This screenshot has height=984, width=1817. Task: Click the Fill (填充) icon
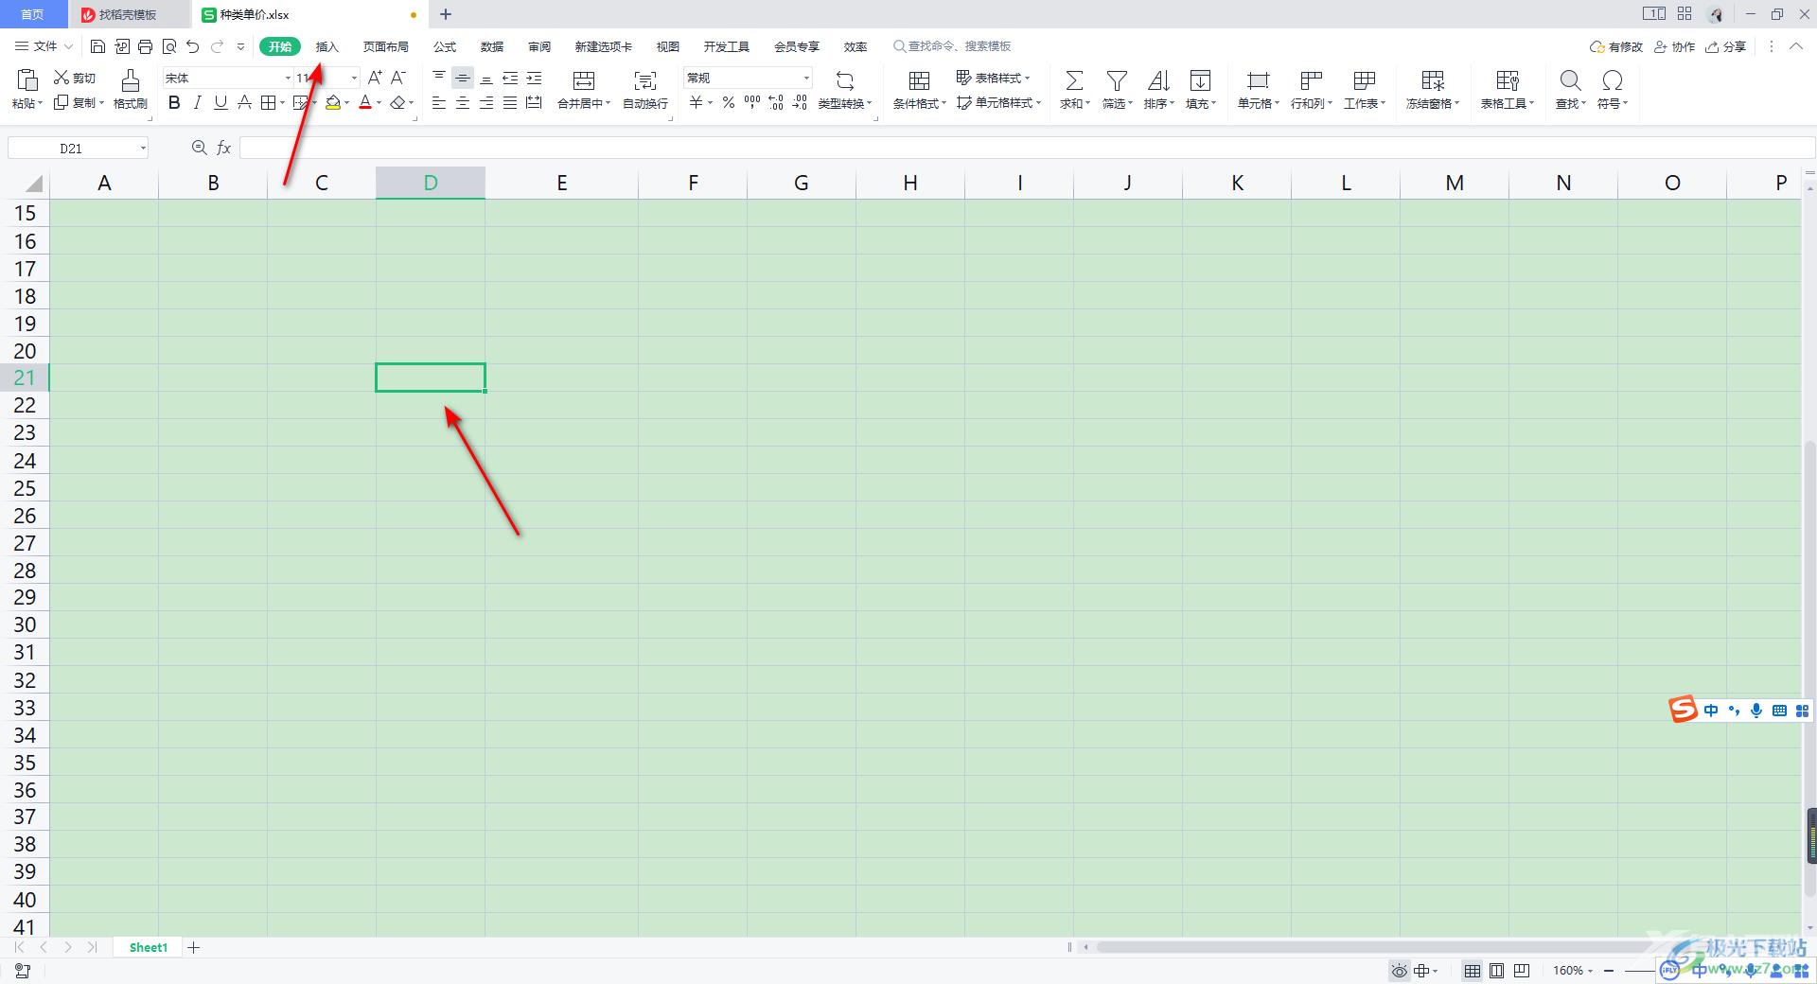[1200, 80]
